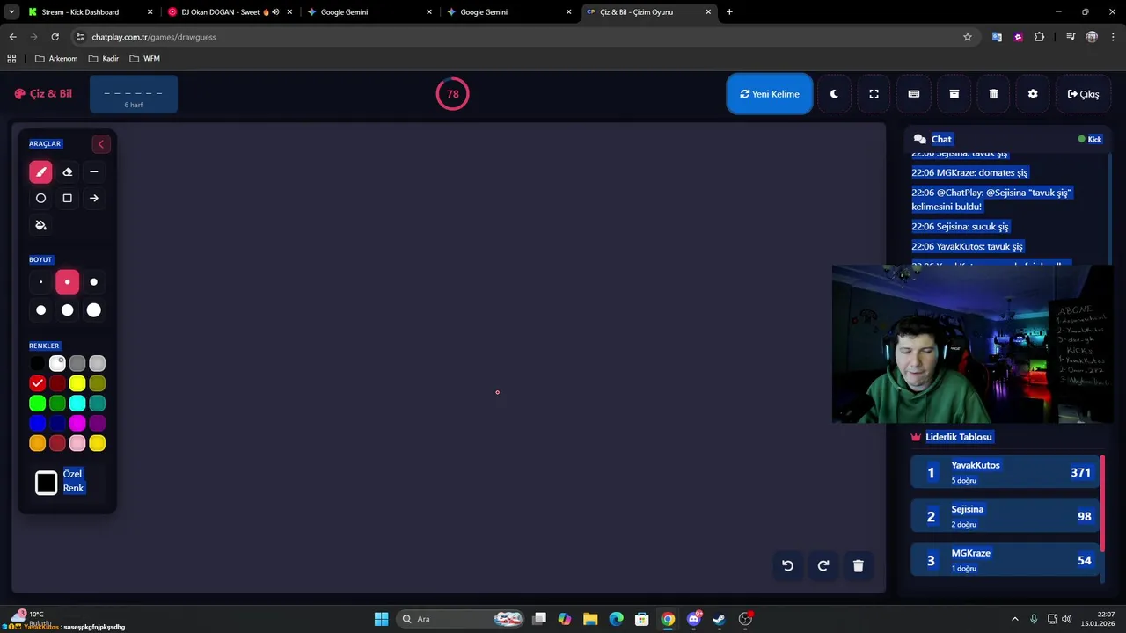Open the keyboard icon option
The width and height of the screenshot is (1126, 633).
point(914,94)
